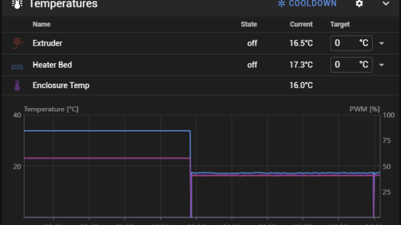Click the Extruder nozzle icon
Viewport: 401px width, 225px height.
(18, 43)
